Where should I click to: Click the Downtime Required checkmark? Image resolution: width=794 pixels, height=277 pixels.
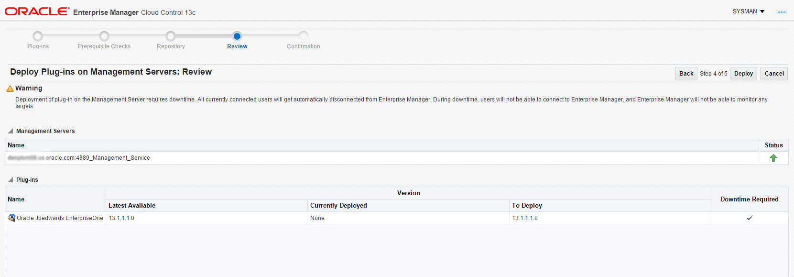click(750, 218)
